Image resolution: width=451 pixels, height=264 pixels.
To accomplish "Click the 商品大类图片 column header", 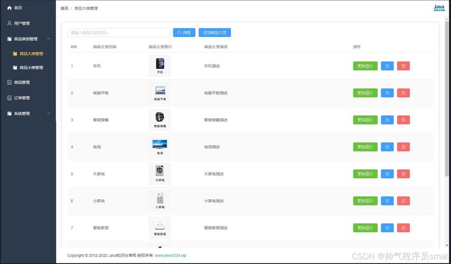I will [x=160, y=46].
